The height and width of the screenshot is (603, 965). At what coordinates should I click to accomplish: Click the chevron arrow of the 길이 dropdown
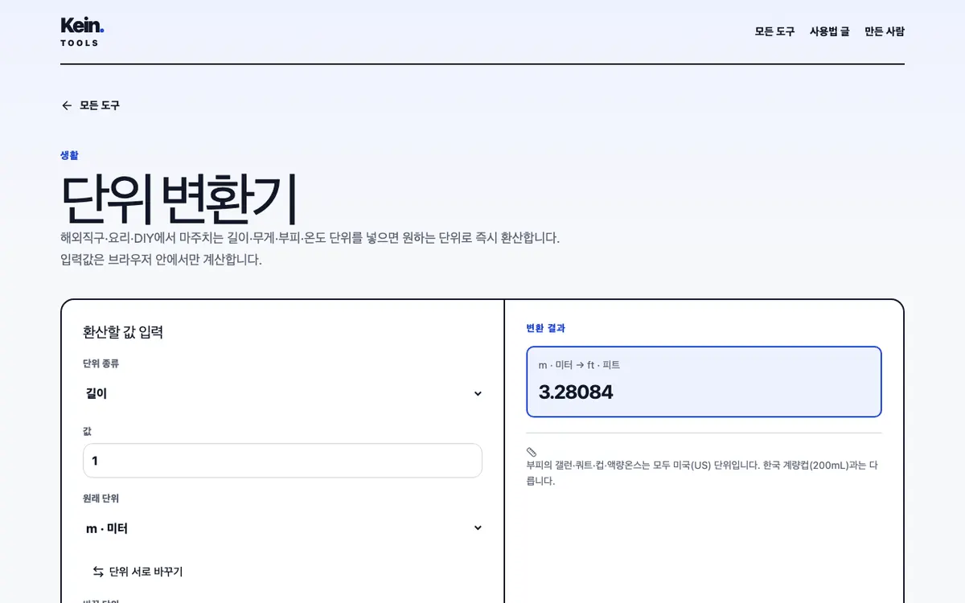478,394
